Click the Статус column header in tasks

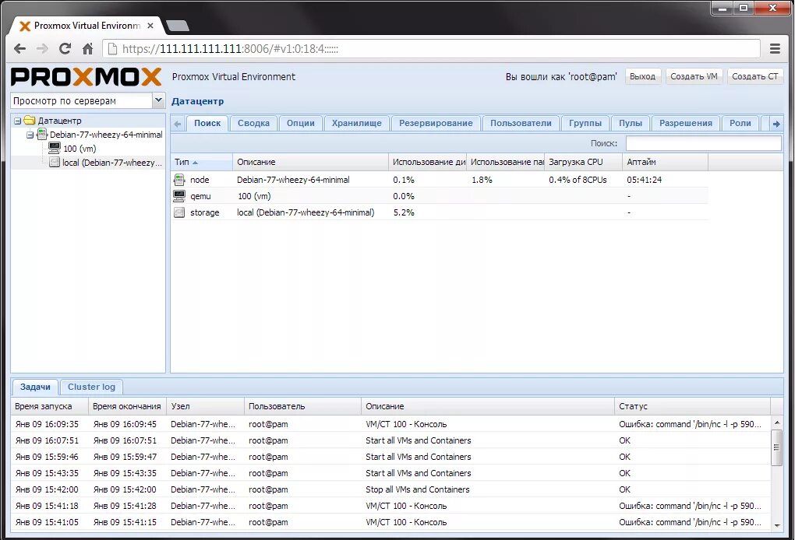click(x=692, y=406)
